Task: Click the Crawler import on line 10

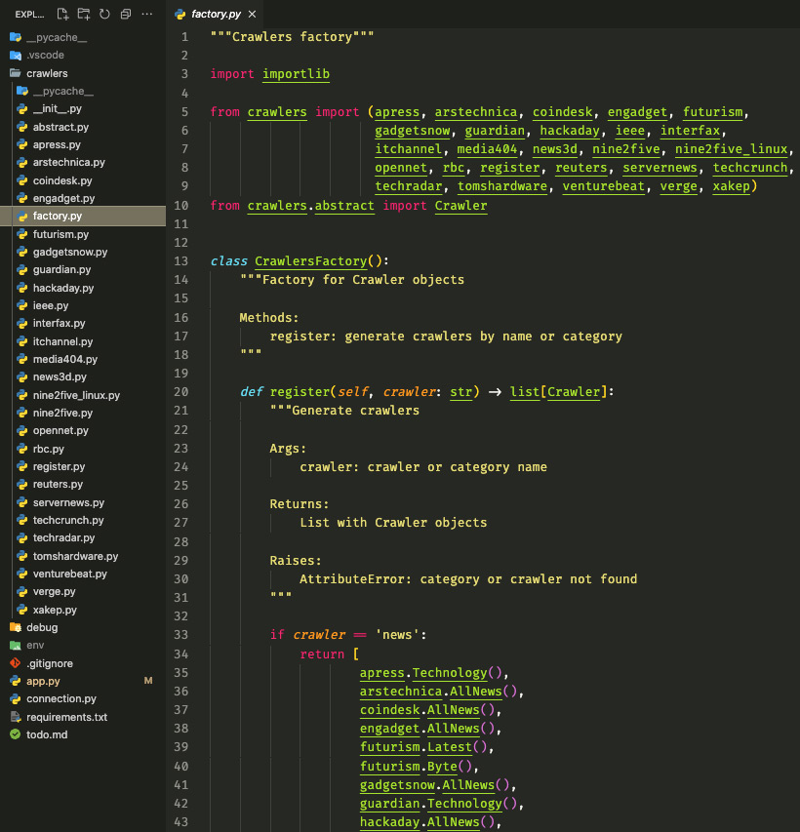Action: point(460,206)
